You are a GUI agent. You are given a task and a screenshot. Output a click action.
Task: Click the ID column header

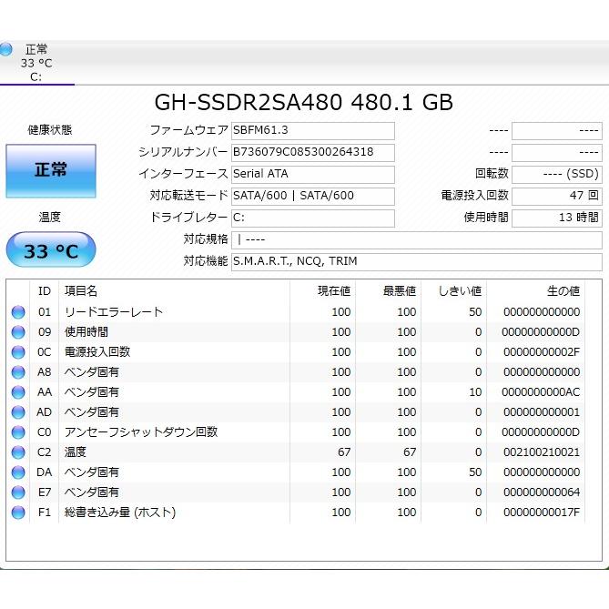click(45, 291)
